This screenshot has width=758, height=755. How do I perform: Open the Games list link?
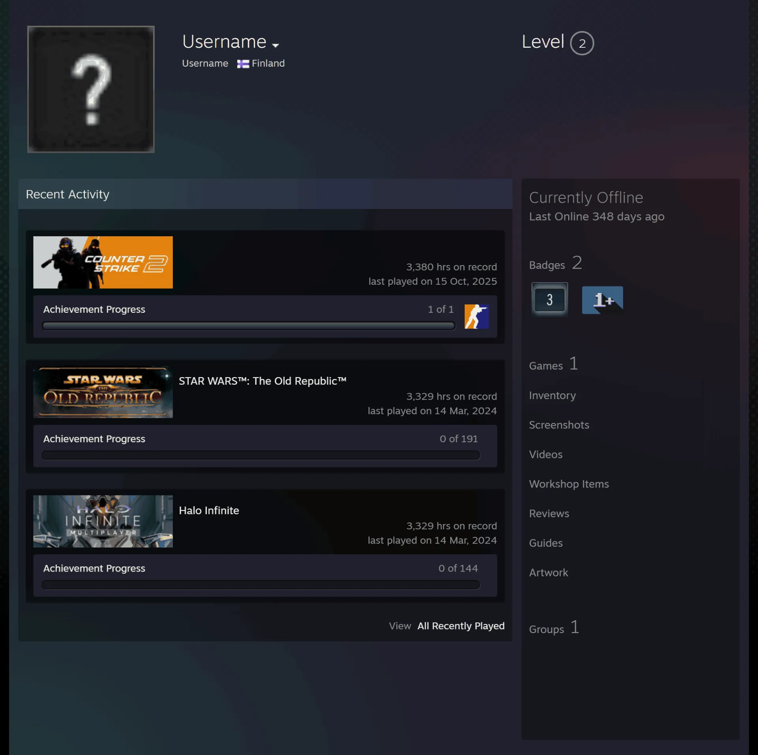[x=553, y=364]
